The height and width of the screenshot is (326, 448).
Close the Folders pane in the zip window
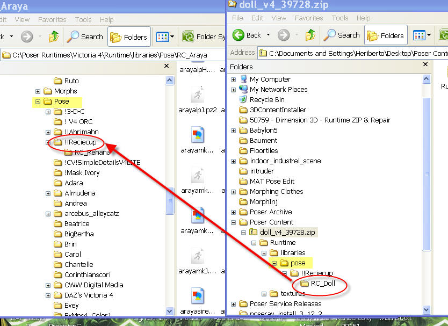tap(425, 64)
